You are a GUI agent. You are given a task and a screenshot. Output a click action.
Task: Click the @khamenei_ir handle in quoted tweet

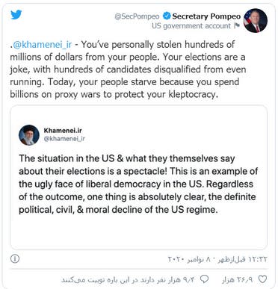point(64,139)
